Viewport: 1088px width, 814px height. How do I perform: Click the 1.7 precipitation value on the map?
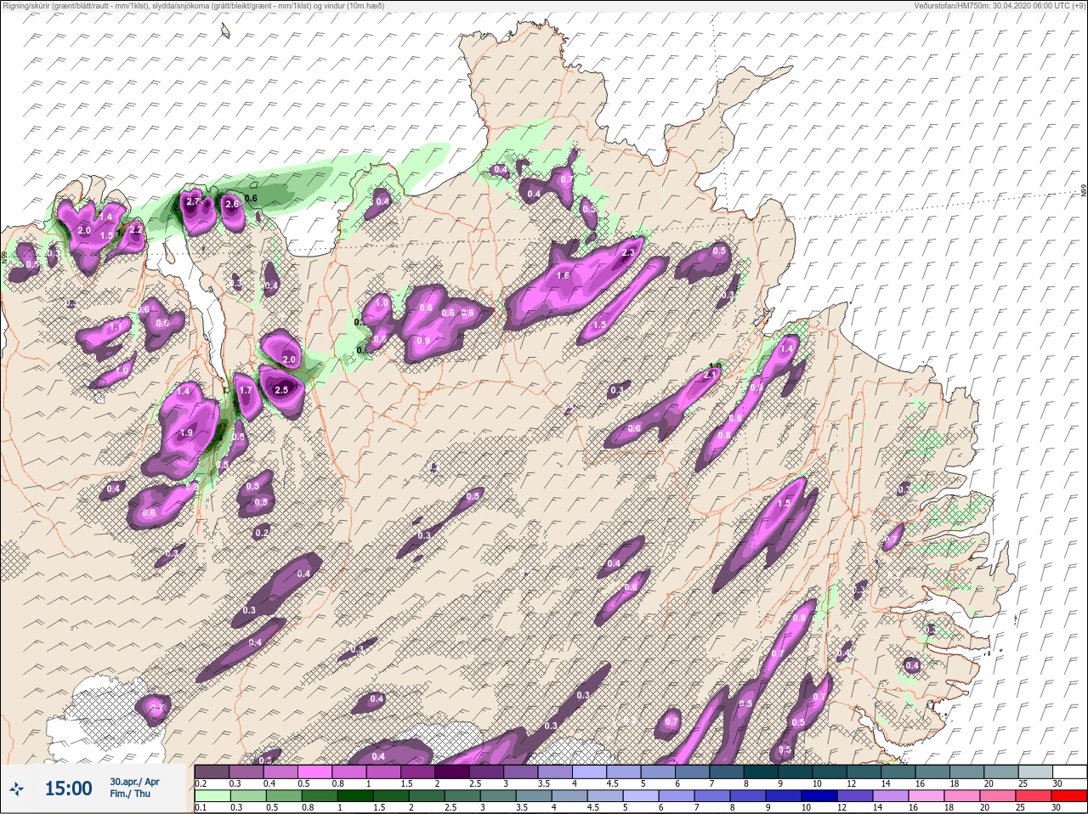tap(246, 391)
